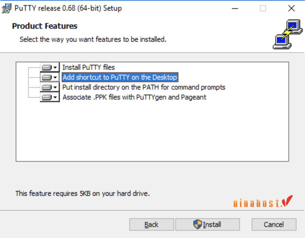Select the Install PuTTY files feature

pos(88,68)
